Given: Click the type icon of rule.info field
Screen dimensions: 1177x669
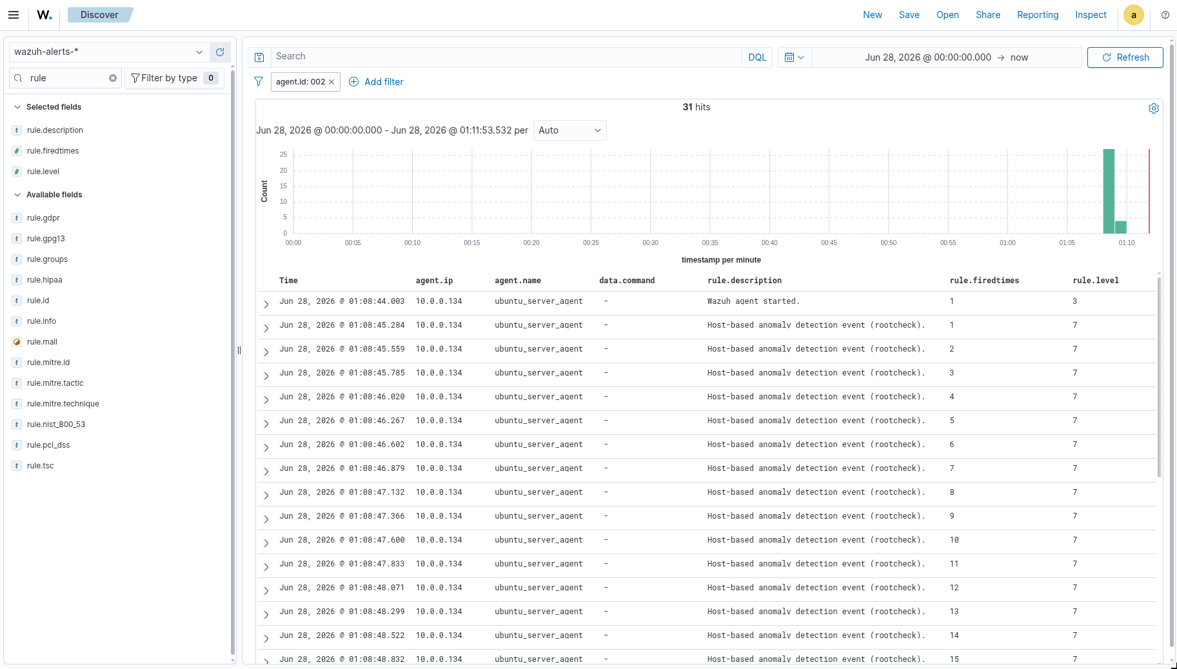Looking at the screenshot, I should pos(17,321).
